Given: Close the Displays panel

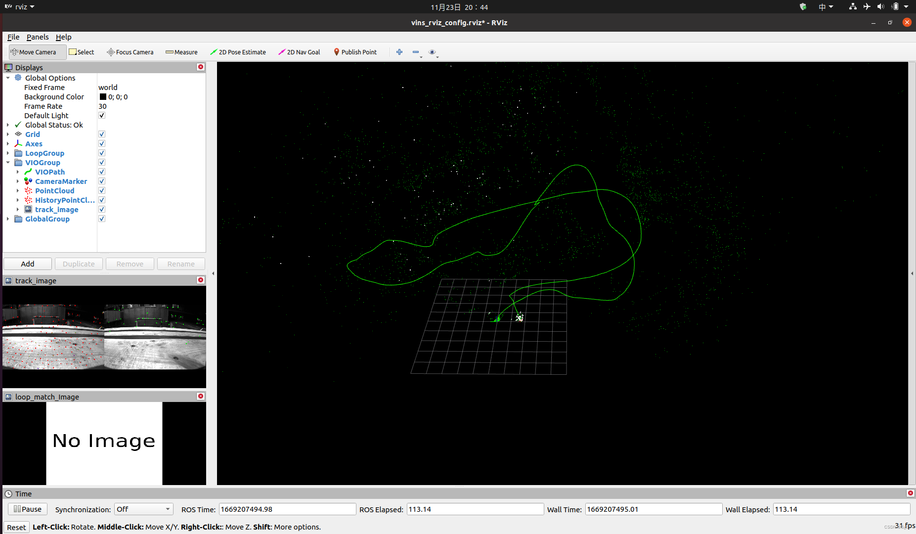Looking at the screenshot, I should tap(201, 67).
